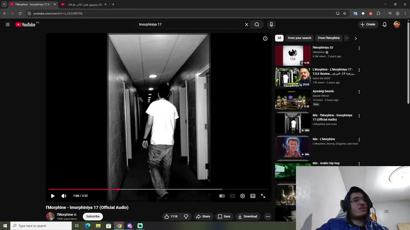Open l'Morphine channel avatar
Viewport: 410px width, 230px height.
click(x=50, y=217)
